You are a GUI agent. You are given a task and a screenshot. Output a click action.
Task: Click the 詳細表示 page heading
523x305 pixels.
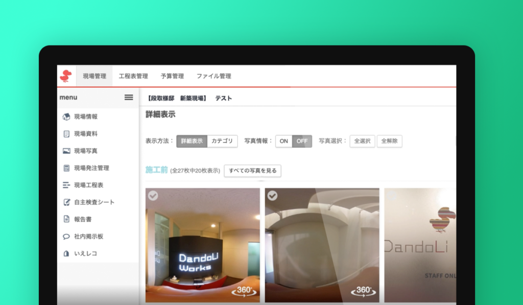click(x=160, y=114)
